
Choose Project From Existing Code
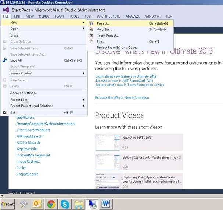[118, 48]
